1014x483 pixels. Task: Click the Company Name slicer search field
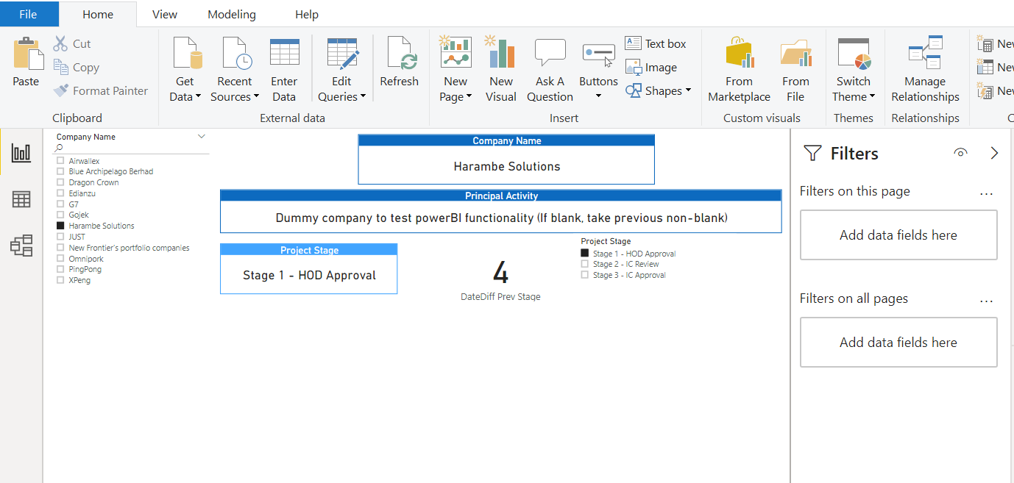tap(132, 148)
